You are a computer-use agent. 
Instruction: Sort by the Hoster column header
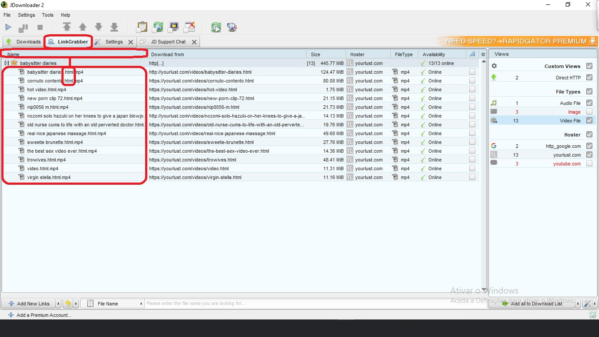368,54
